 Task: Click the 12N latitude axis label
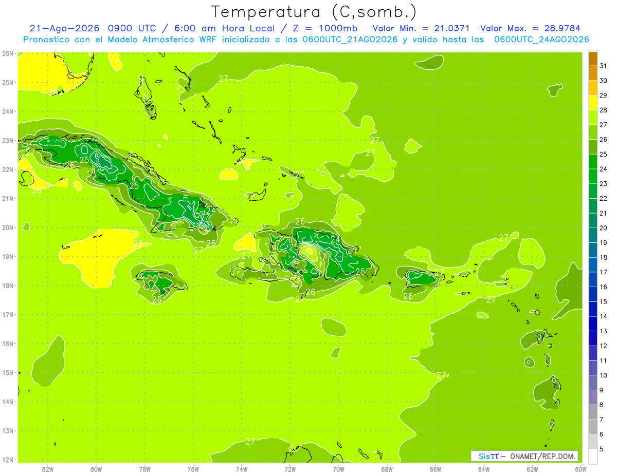tap(7, 460)
